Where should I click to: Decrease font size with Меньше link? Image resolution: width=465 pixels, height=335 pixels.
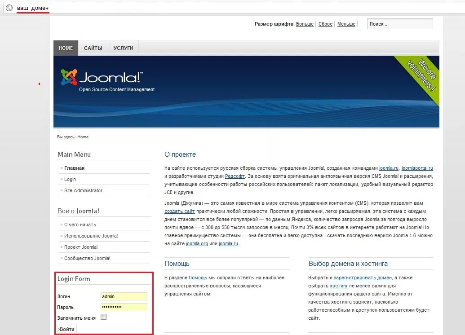pyautogui.click(x=346, y=24)
